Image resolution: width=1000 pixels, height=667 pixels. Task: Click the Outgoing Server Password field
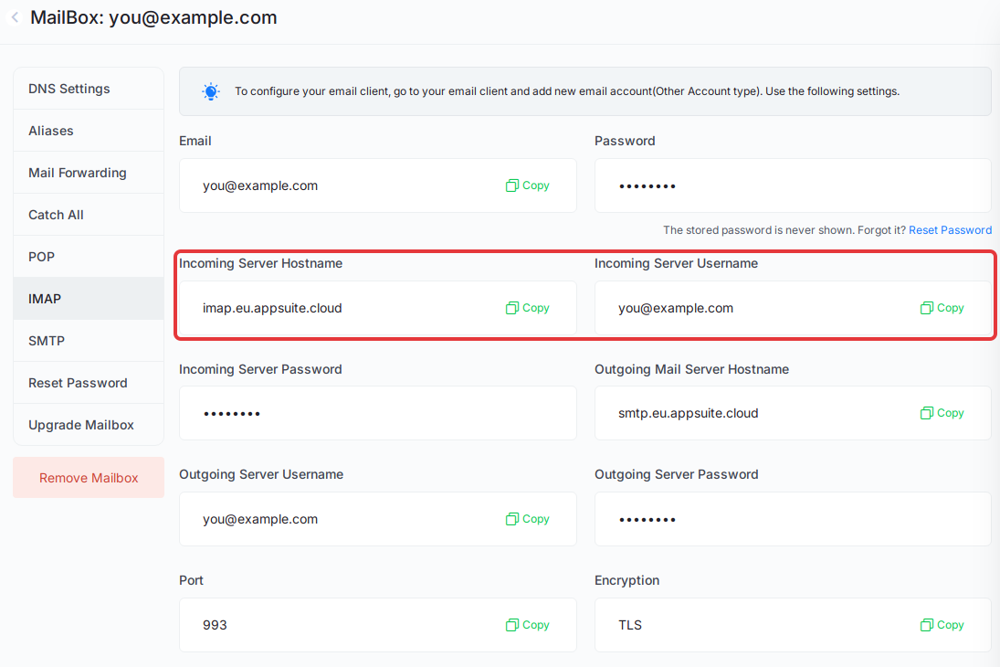793,520
